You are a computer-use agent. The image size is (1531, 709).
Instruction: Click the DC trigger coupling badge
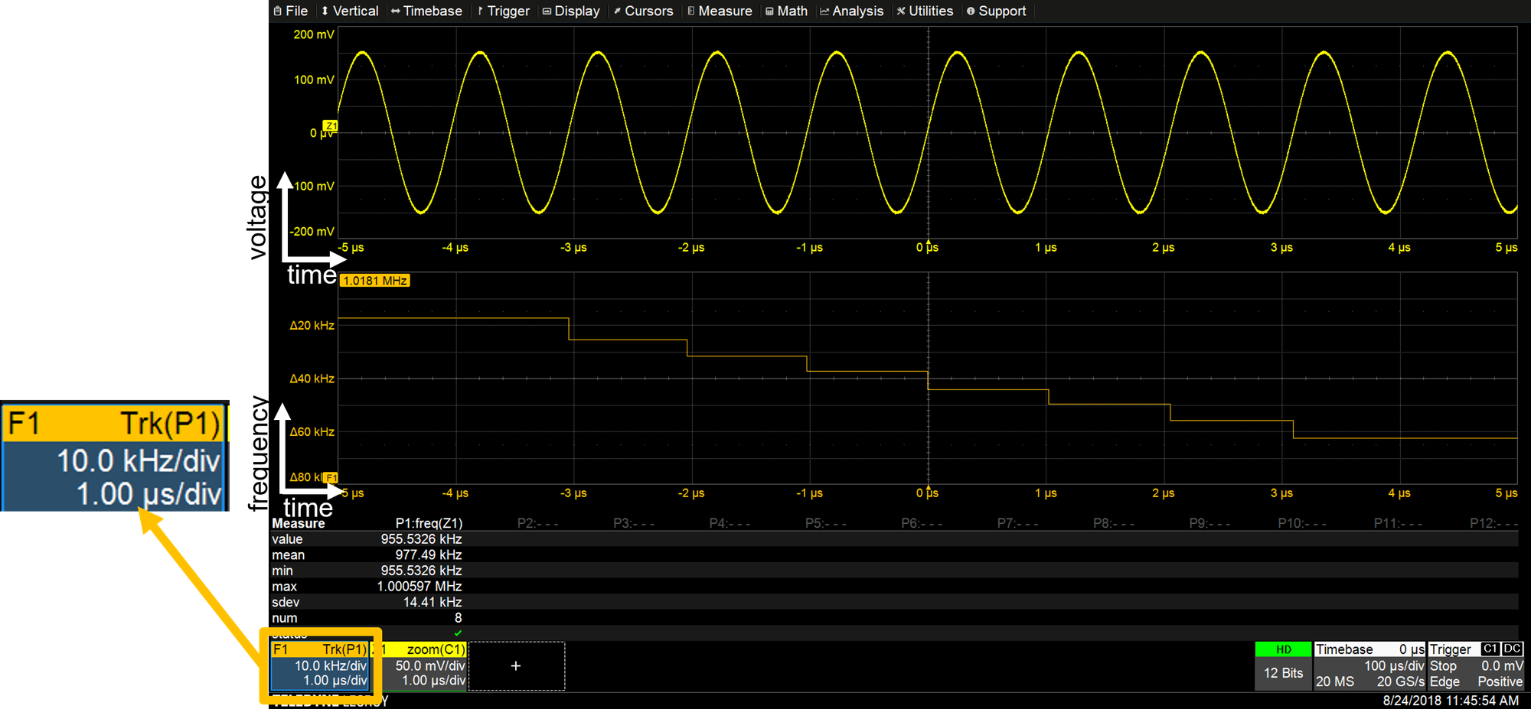click(x=1513, y=649)
